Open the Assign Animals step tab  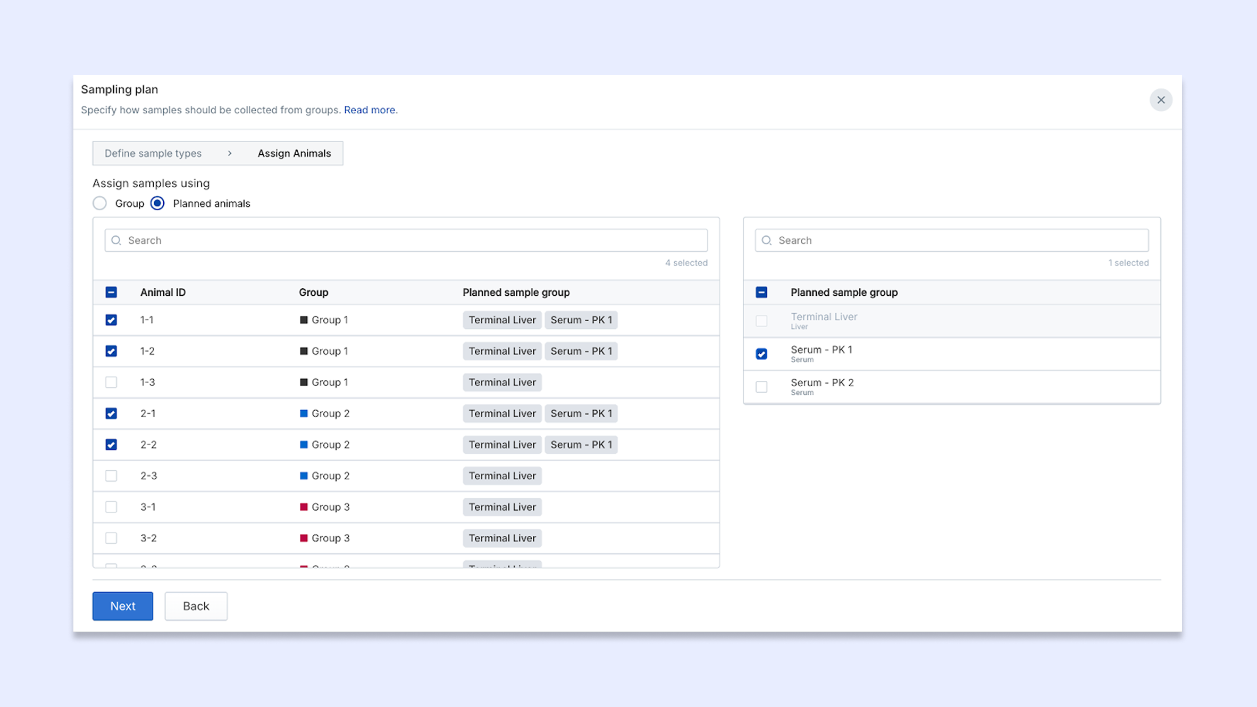pos(294,153)
